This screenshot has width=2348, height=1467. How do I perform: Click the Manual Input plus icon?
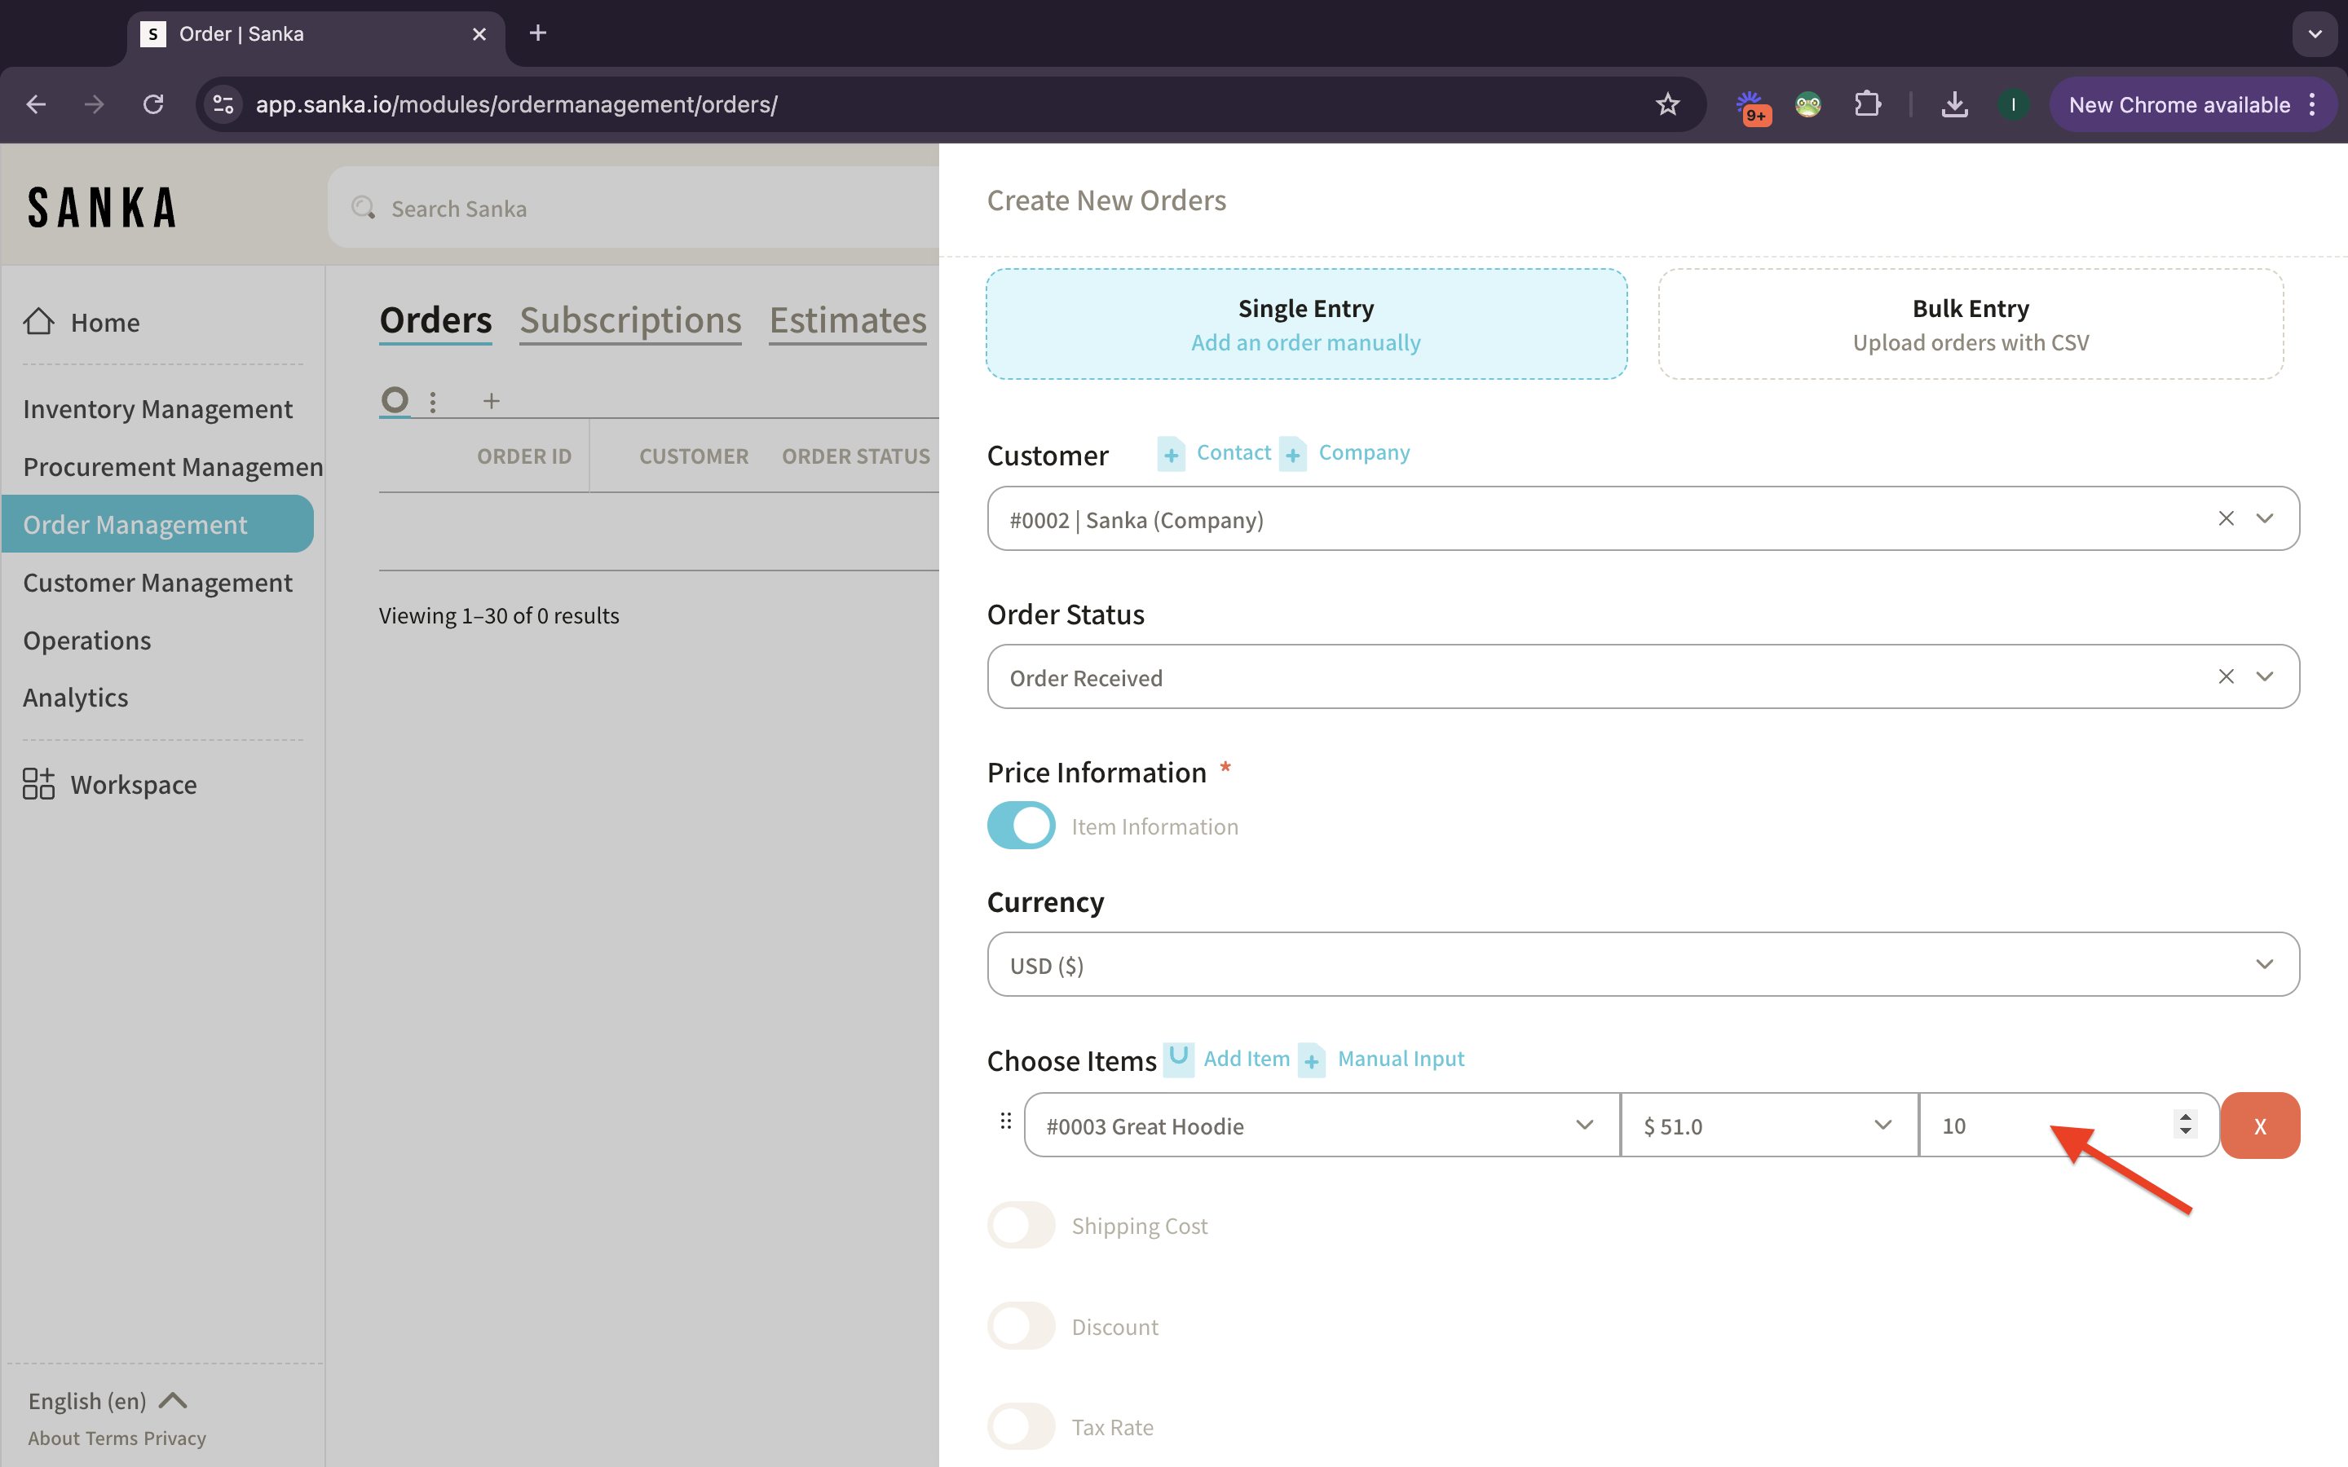[x=1312, y=1060]
